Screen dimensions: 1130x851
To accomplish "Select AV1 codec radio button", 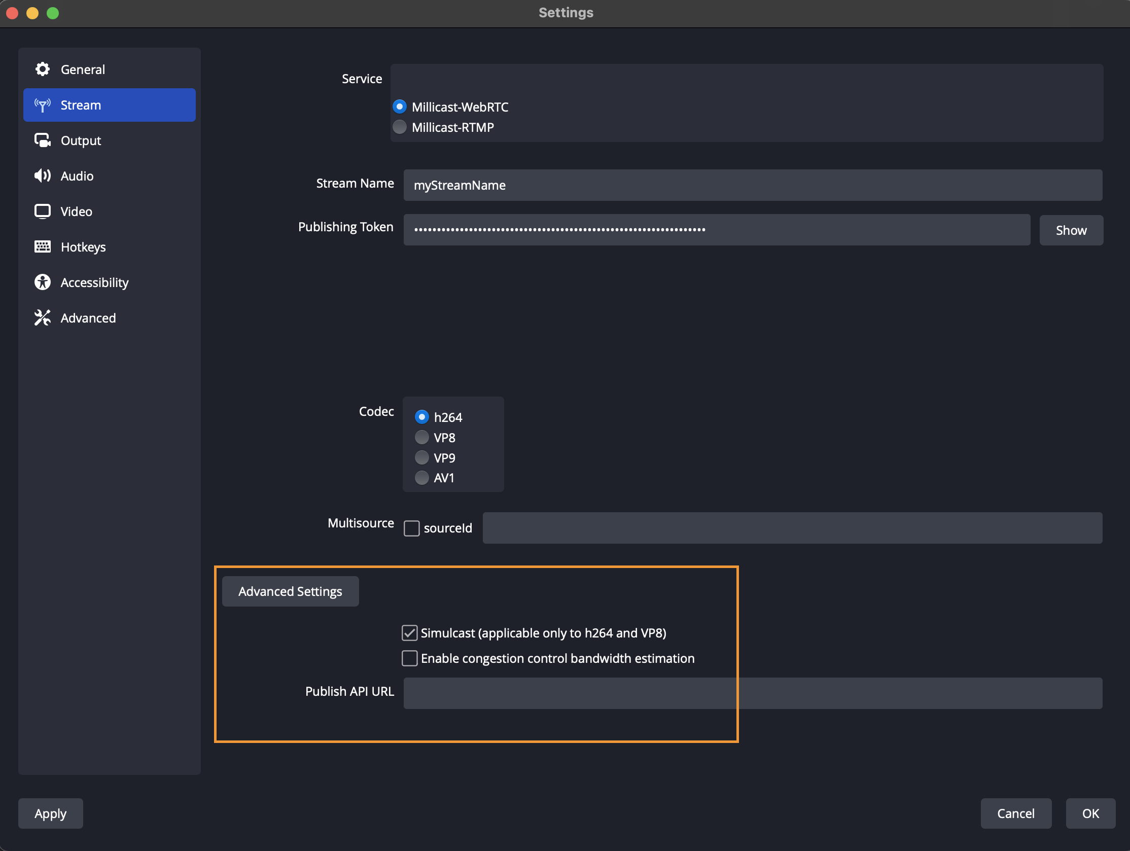I will (421, 478).
